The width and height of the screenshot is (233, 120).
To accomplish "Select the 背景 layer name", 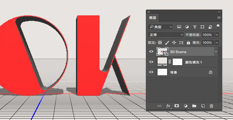I will click(174, 72).
